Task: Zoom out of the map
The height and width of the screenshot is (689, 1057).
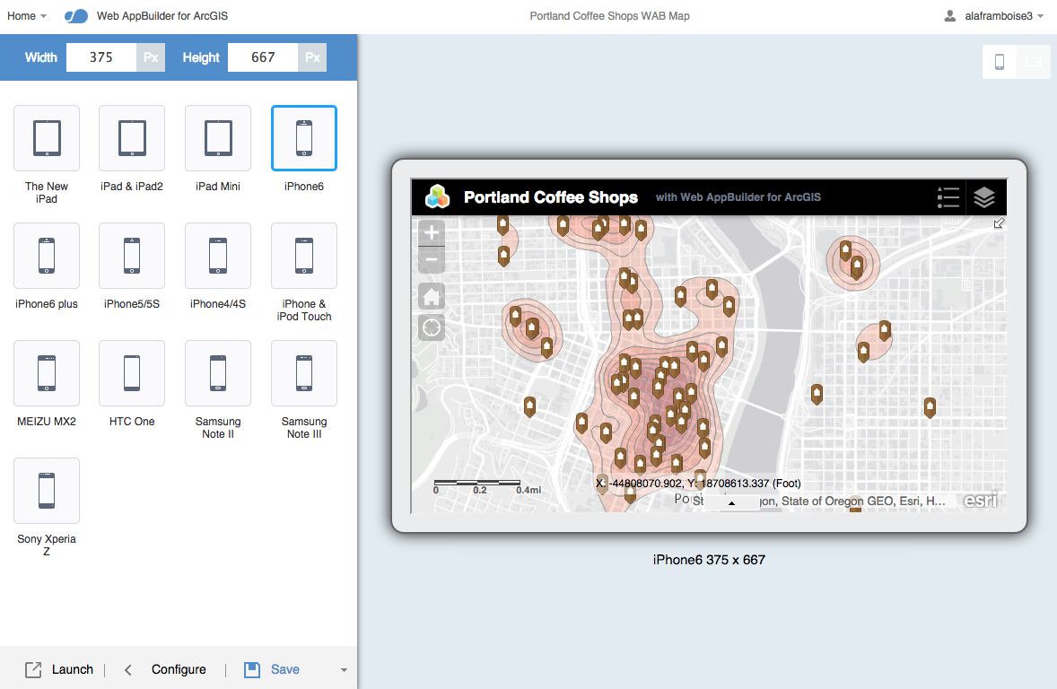Action: tap(432, 259)
